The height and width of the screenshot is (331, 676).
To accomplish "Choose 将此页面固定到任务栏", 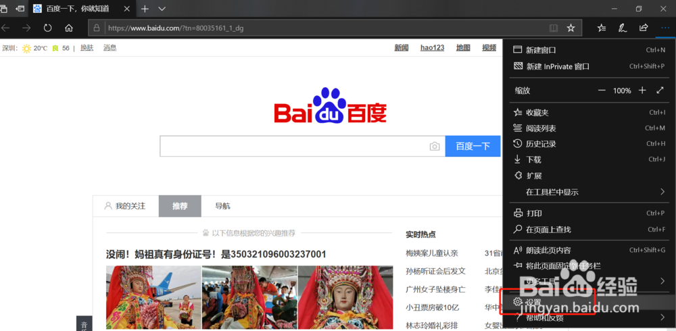I will 589,266.
